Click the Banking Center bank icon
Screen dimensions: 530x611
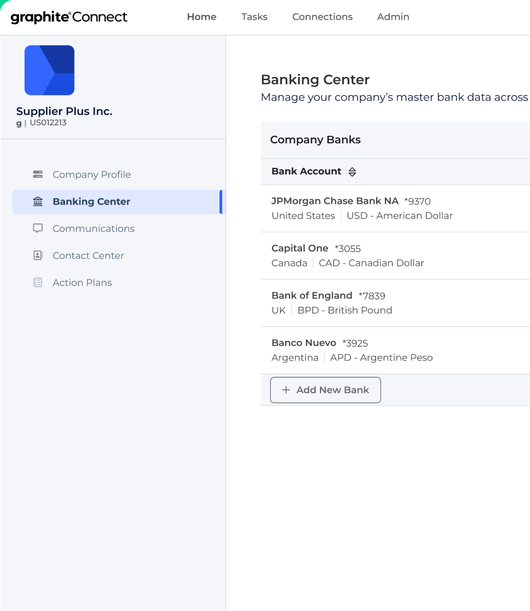click(38, 201)
